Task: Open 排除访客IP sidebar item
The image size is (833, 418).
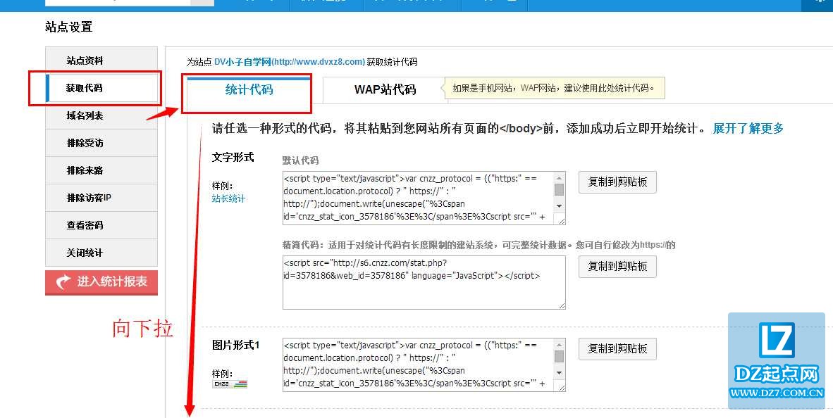Action: (101, 198)
